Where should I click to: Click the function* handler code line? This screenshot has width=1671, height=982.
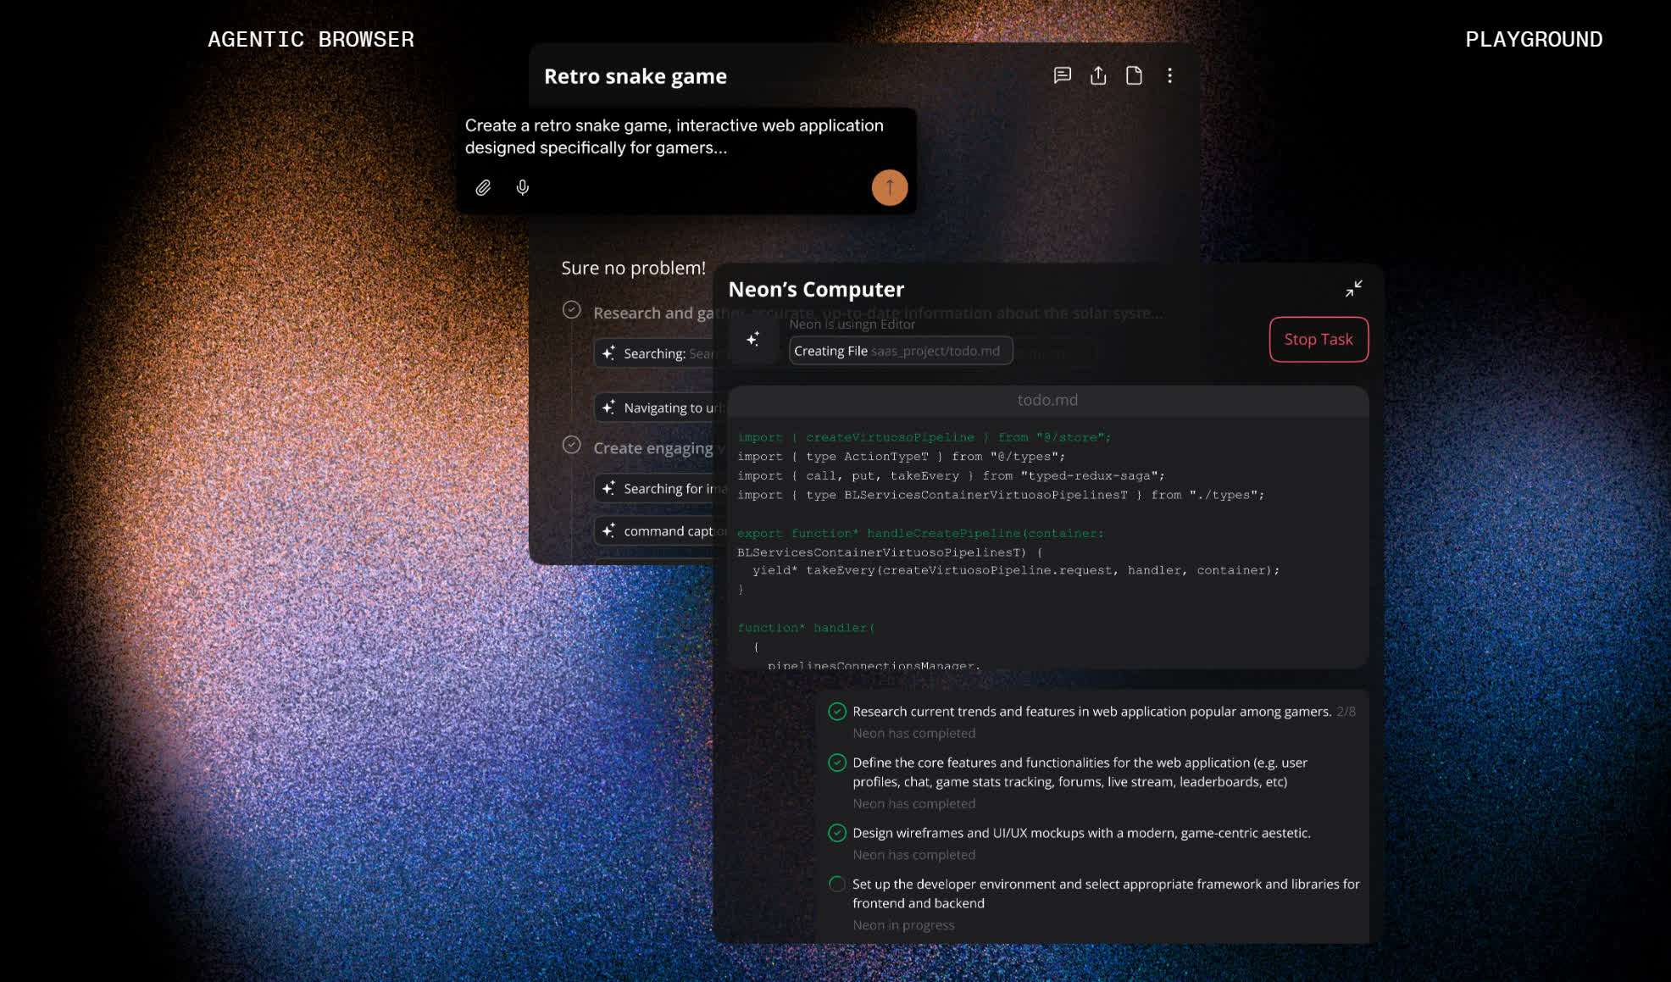(x=806, y=628)
